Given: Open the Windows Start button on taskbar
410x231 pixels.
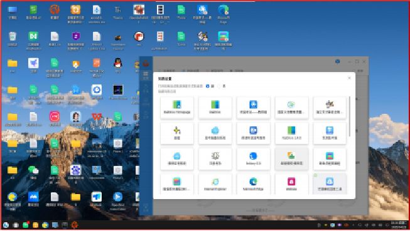Looking at the screenshot, I should point(6,225).
